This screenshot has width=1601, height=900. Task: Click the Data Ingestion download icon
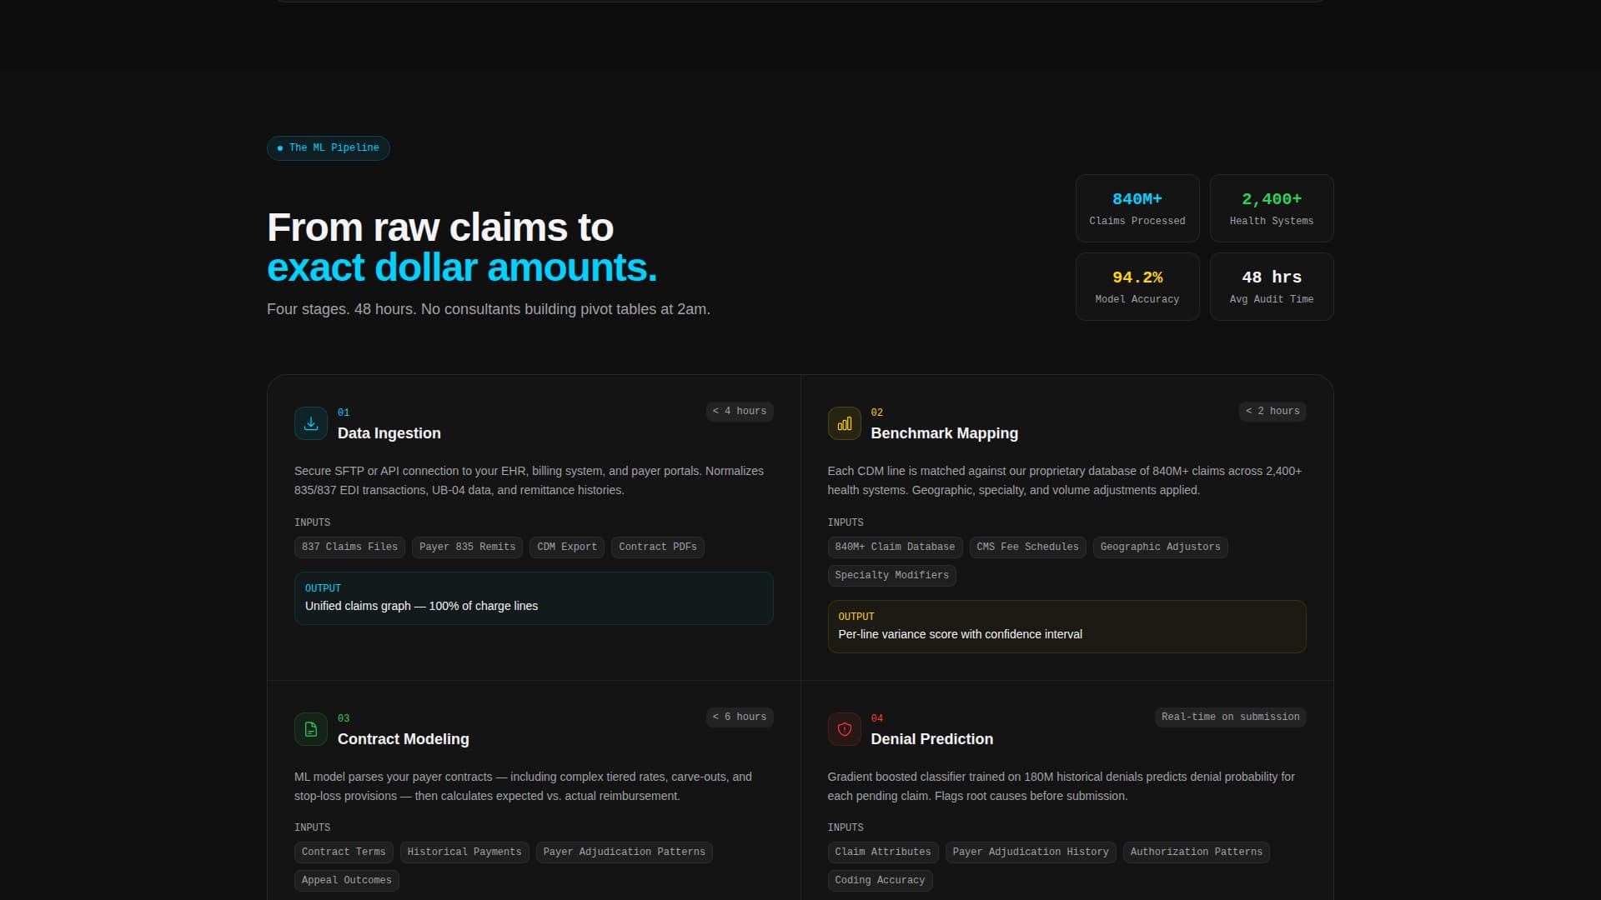(311, 423)
